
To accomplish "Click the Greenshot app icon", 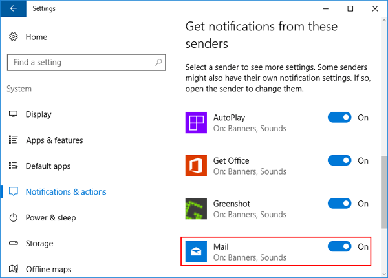I will pyautogui.click(x=196, y=209).
